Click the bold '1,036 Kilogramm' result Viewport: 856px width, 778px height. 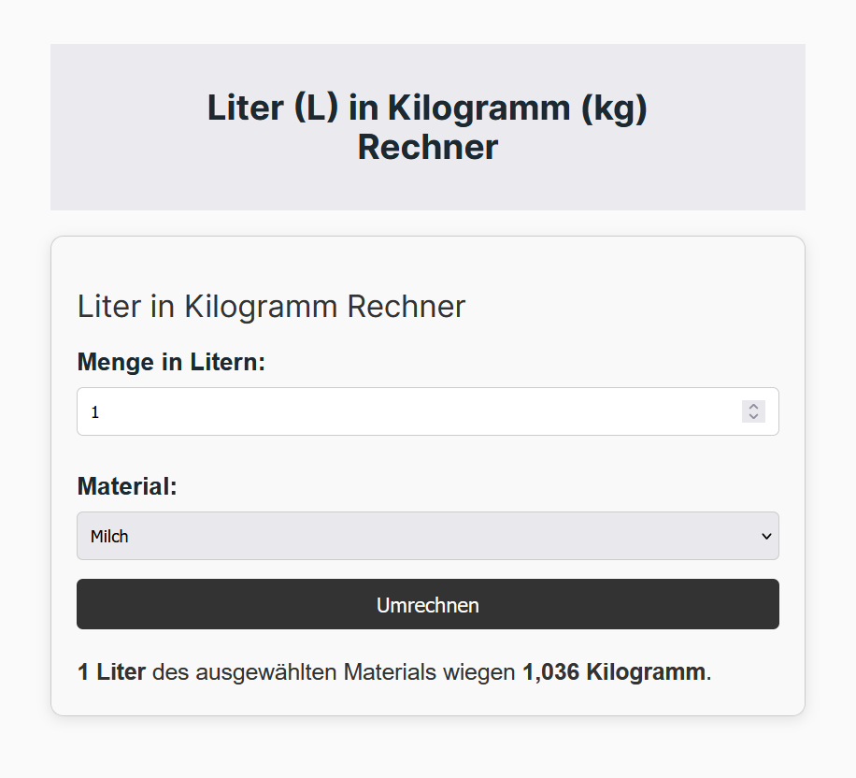point(614,672)
